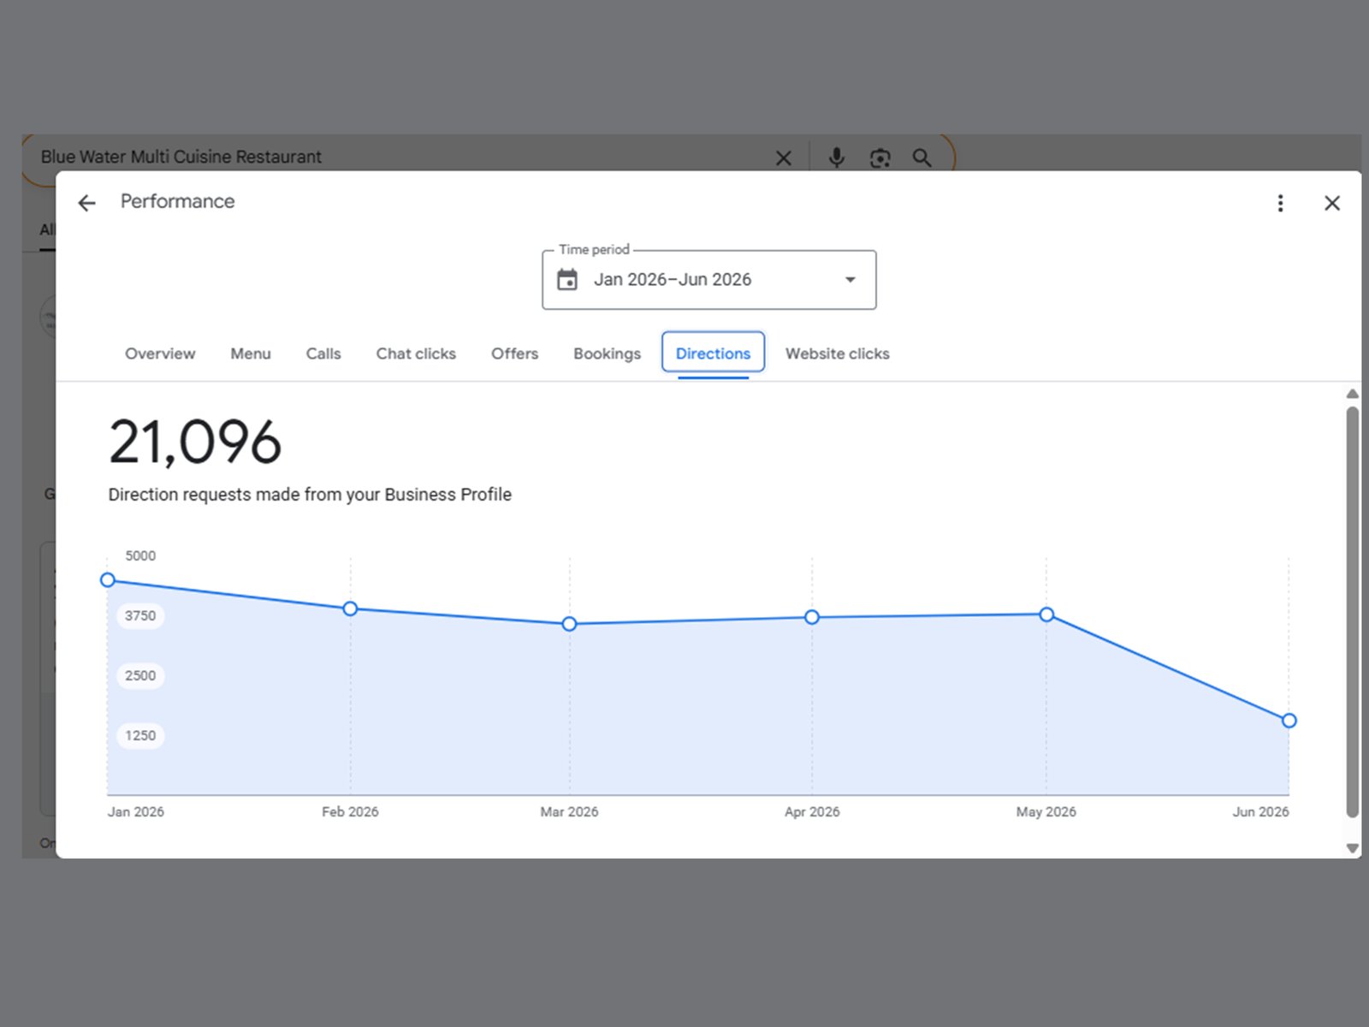Open image search with lens icon
Image resolution: width=1369 pixels, height=1027 pixels.
tap(880, 157)
